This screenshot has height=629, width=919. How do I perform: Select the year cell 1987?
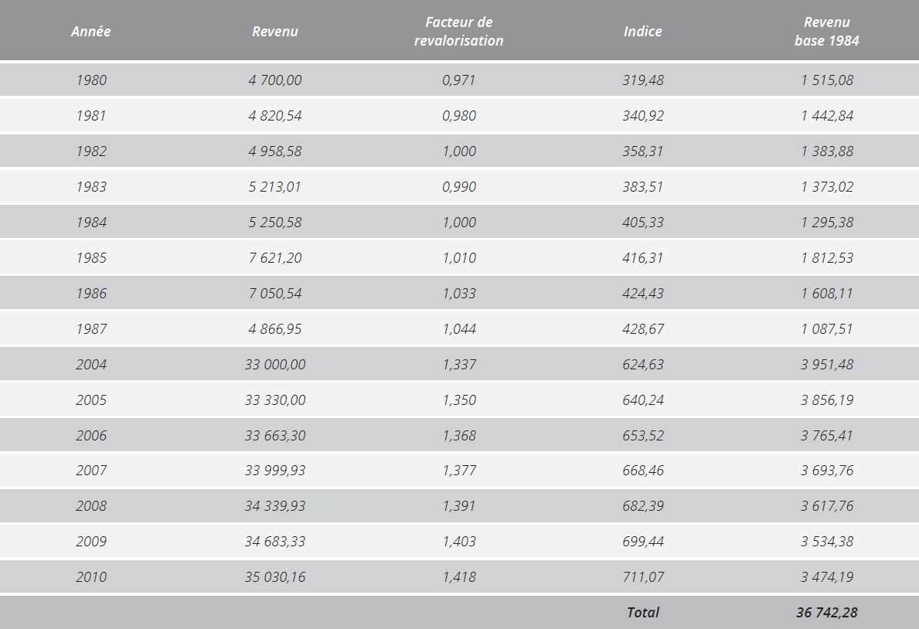point(91,329)
